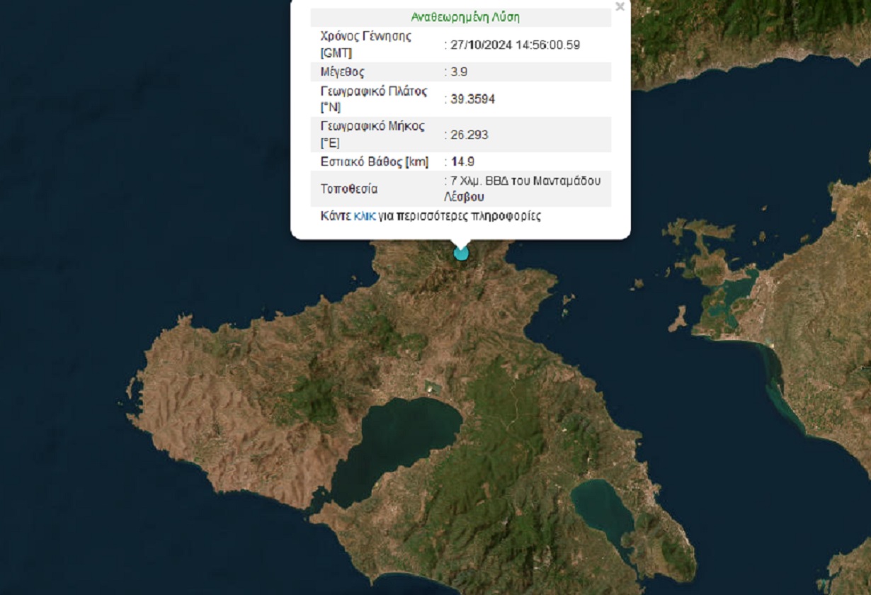Click the 'Μέγεθος' row label
This screenshot has width=871, height=595.
click(343, 72)
